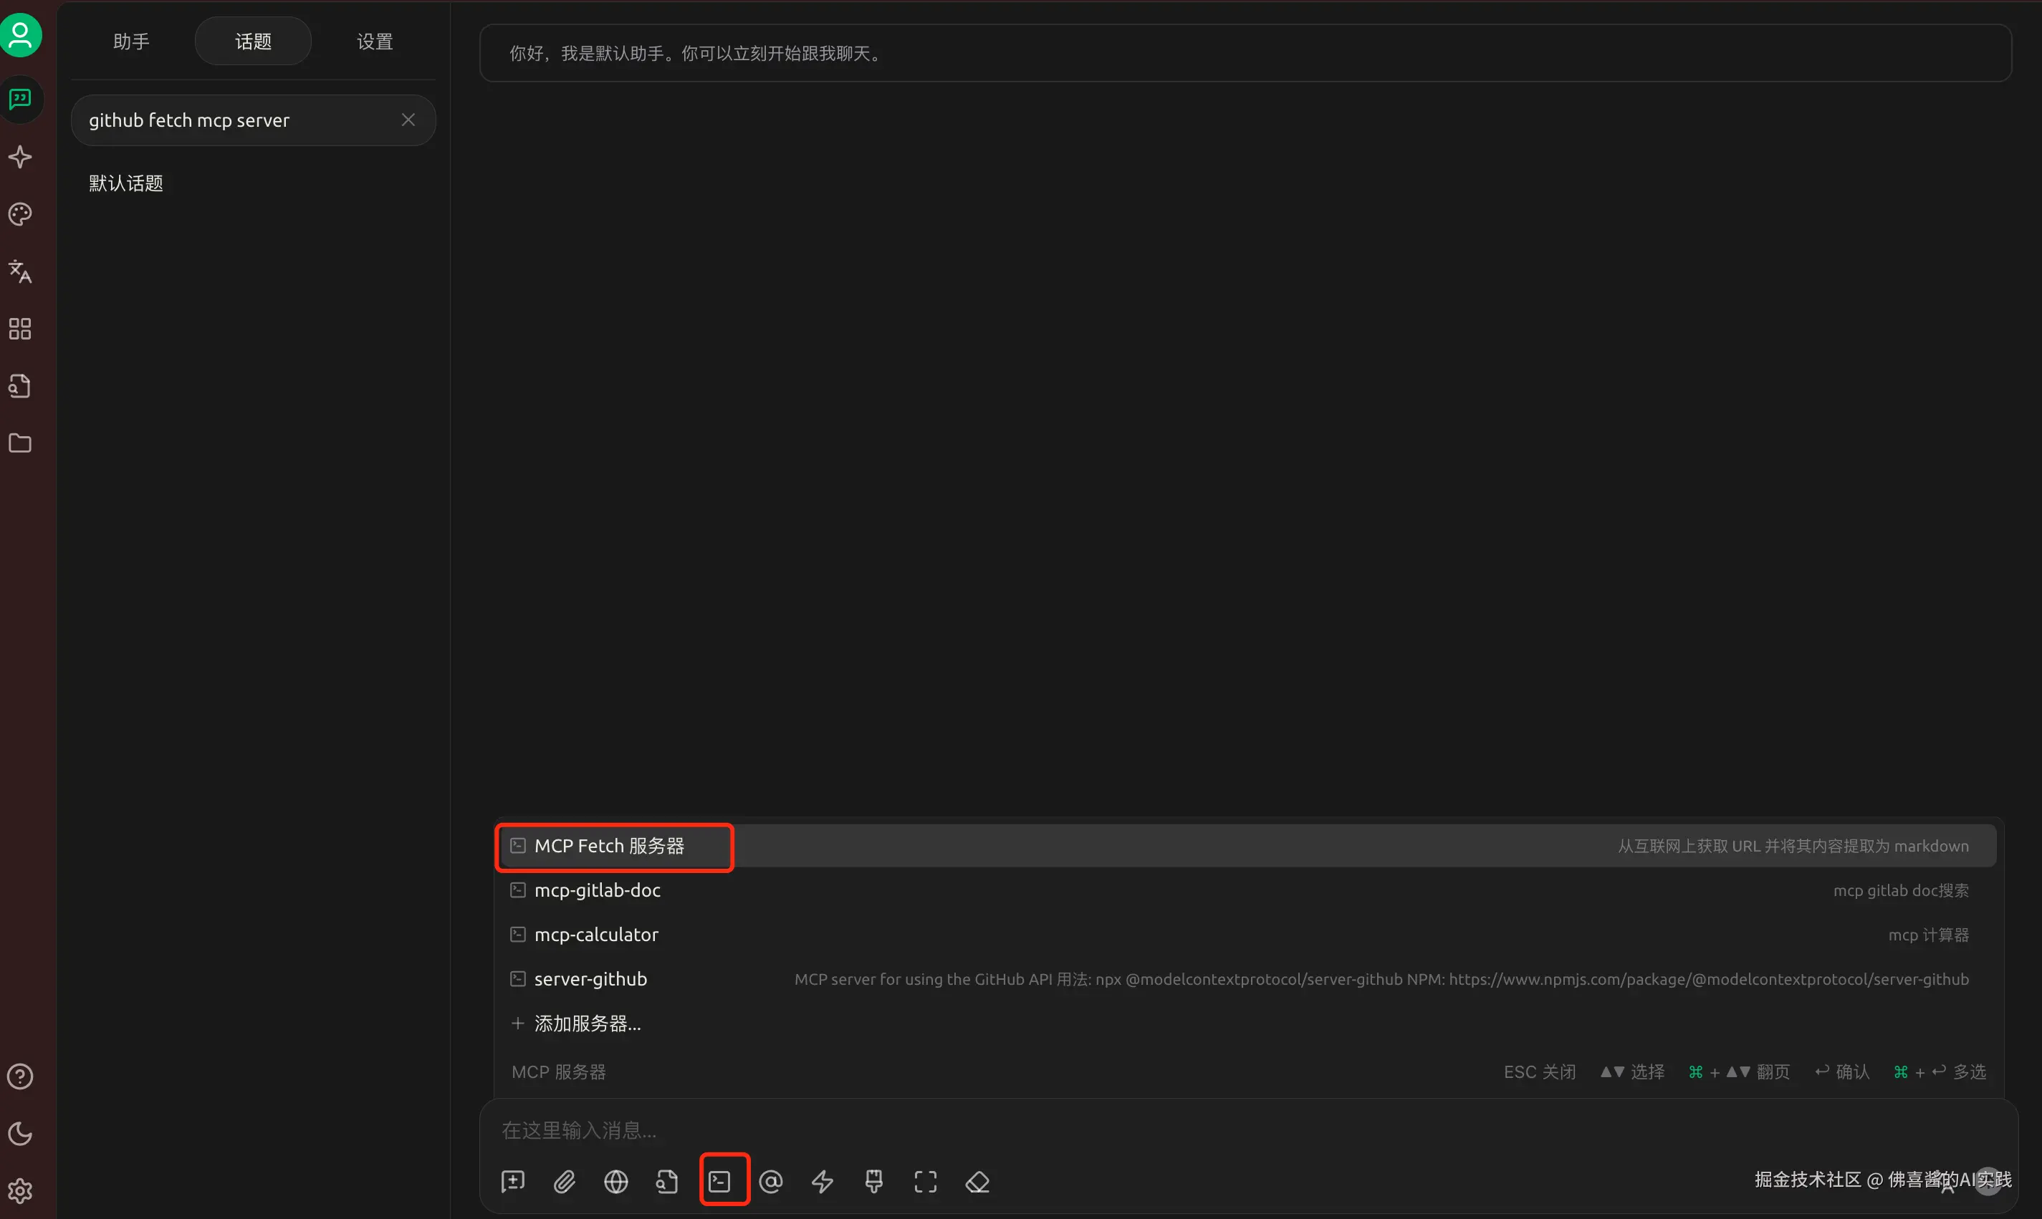Open the mini apps grid in the sidebar

click(x=20, y=329)
